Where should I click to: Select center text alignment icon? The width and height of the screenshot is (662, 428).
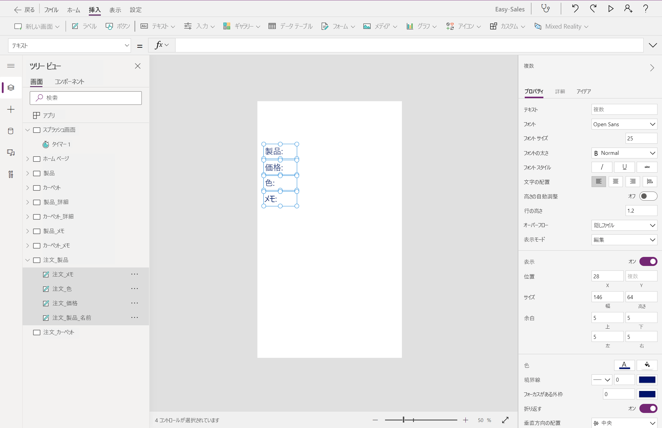pyautogui.click(x=615, y=182)
